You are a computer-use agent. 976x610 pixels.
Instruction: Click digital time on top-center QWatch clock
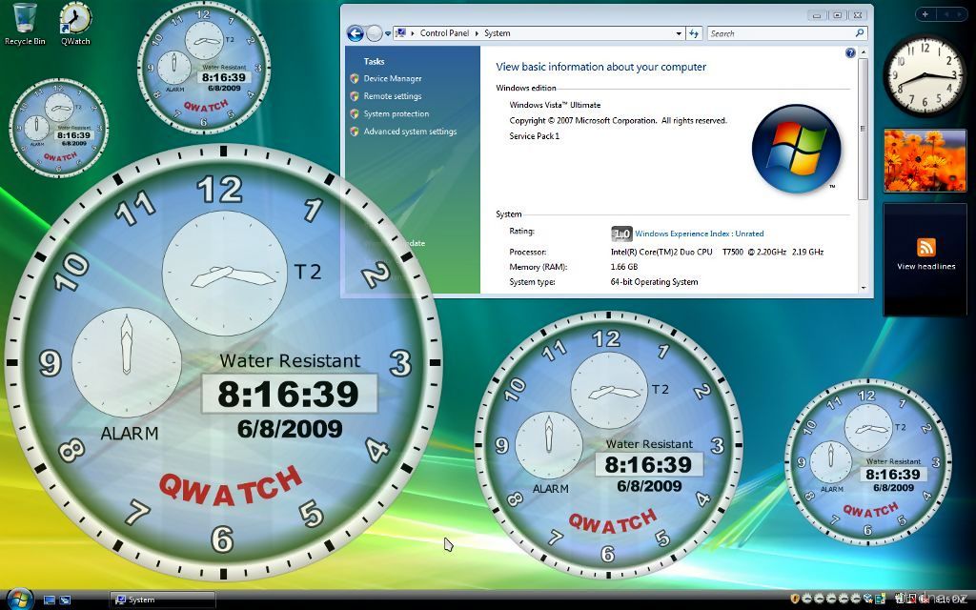pyautogui.click(x=223, y=77)
